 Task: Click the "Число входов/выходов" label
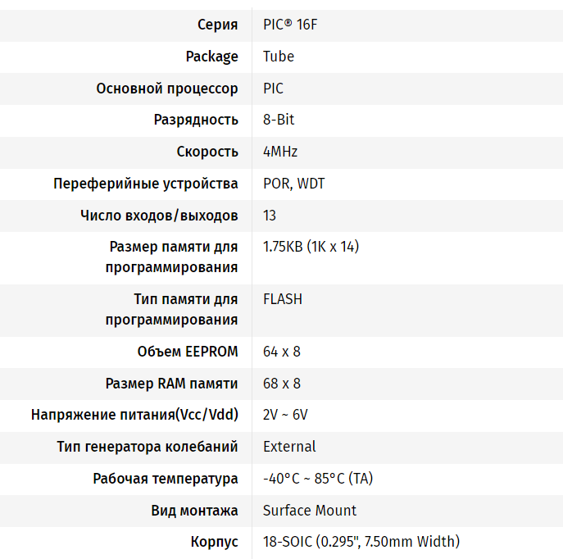click(159, 216)
